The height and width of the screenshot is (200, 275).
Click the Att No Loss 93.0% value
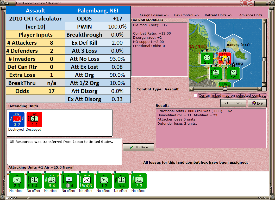[x=117, y=59]
